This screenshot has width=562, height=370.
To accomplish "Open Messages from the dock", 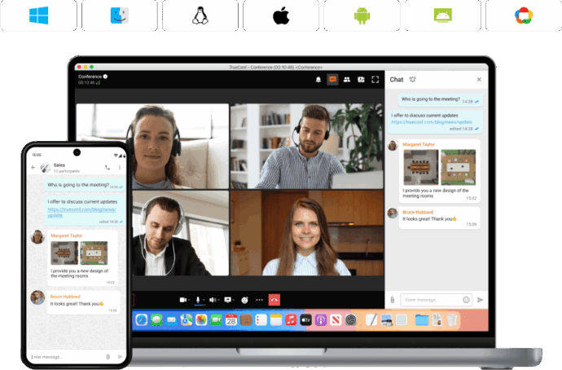I will tap(156, 319).
